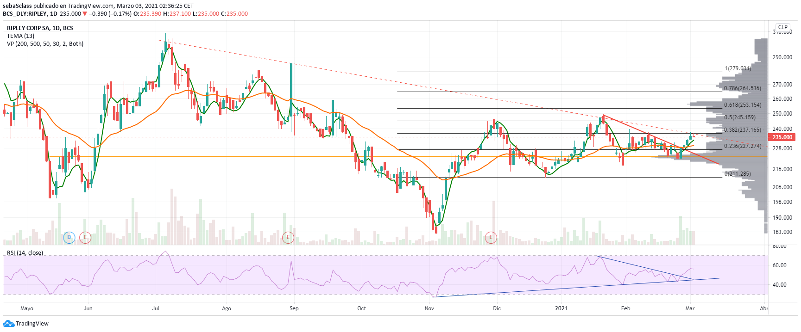Click the 183.000 price axis label
The image size is (801, 332).
782,232
